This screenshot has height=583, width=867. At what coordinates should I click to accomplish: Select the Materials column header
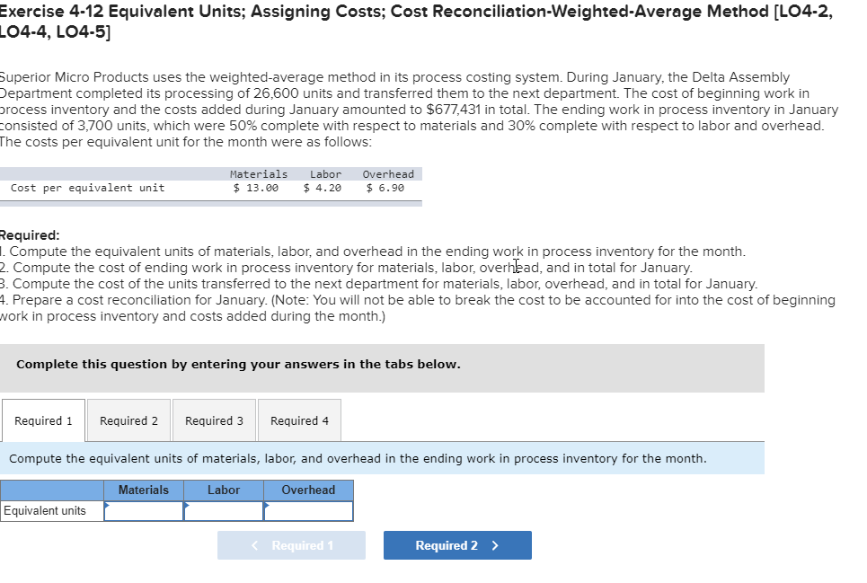pos(144,490)
